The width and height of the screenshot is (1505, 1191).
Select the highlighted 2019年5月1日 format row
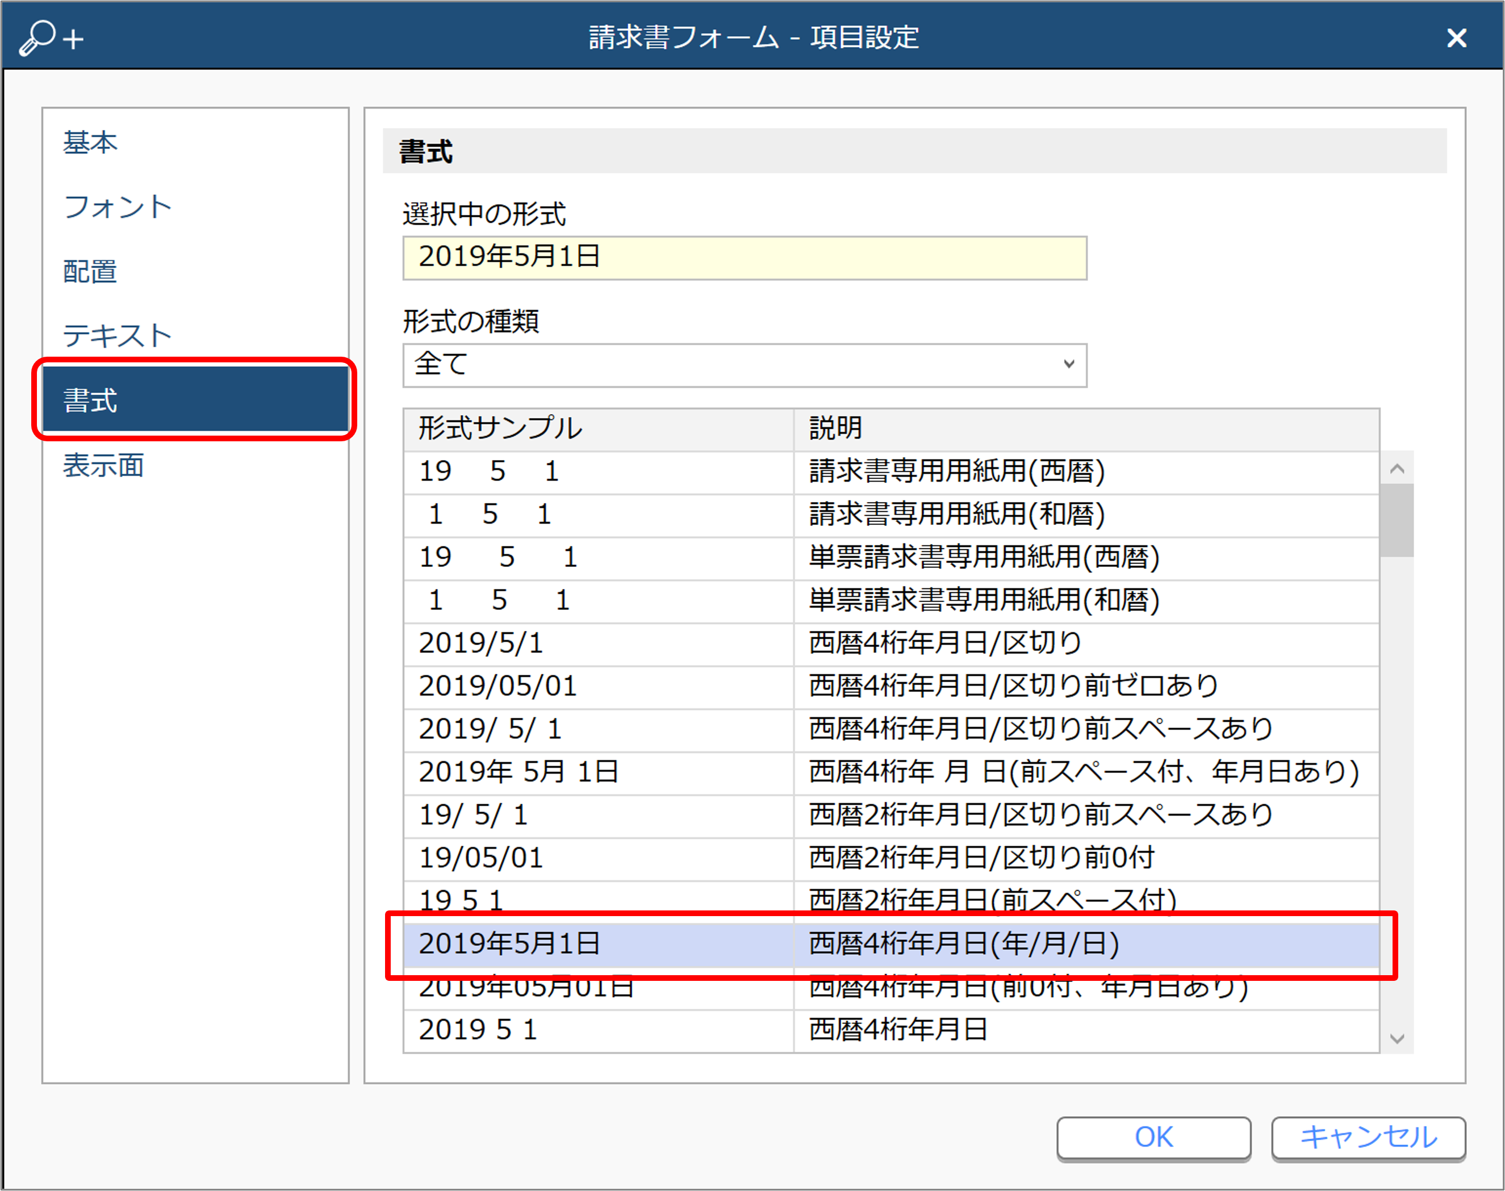pyautogui.click(x=891, y=945)
